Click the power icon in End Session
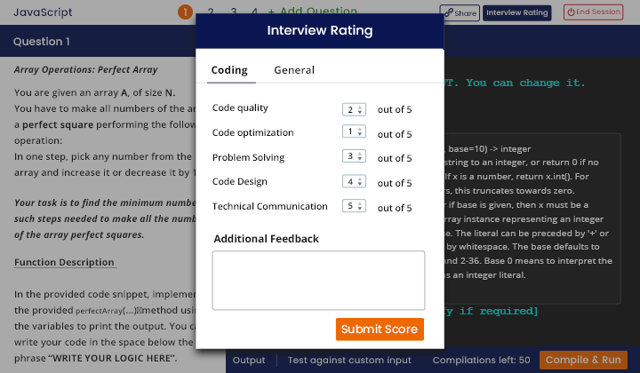Viewport: 640px width, 373px height. [571, 12]
